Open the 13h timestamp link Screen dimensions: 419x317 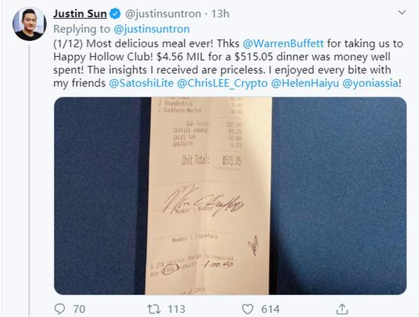coord(220,14)
